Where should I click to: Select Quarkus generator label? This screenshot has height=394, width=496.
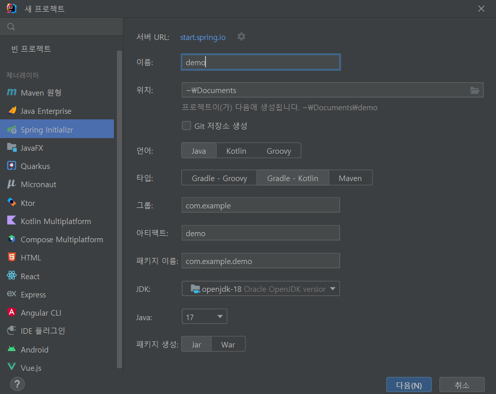click(35, 166)
